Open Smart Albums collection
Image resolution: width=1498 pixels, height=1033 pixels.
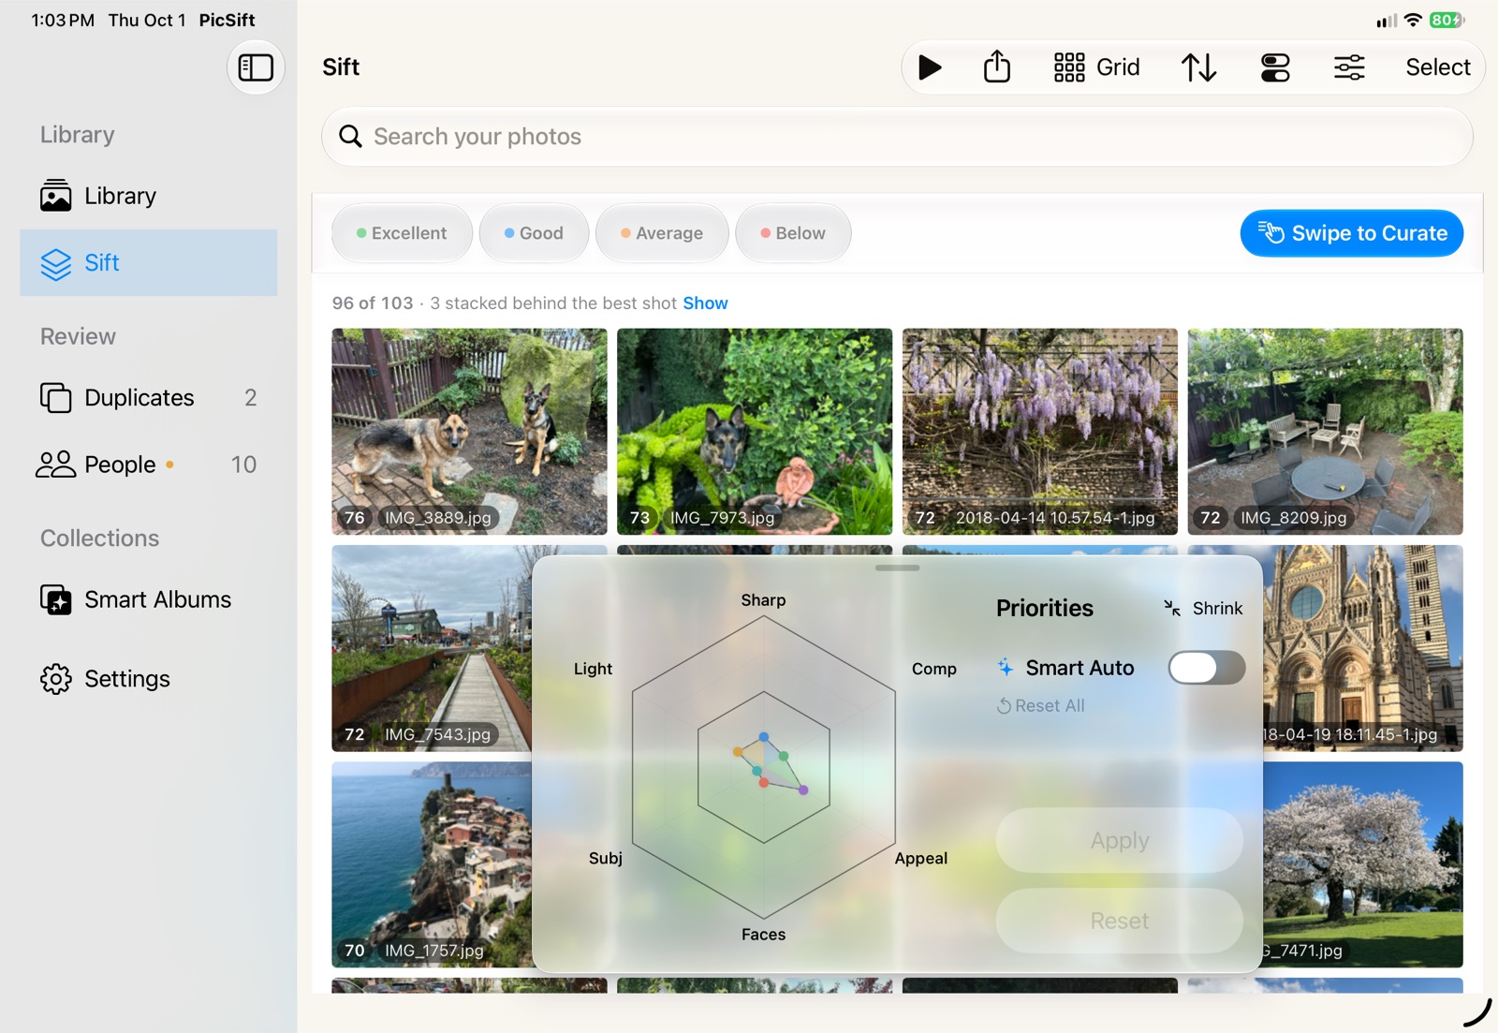149,599
